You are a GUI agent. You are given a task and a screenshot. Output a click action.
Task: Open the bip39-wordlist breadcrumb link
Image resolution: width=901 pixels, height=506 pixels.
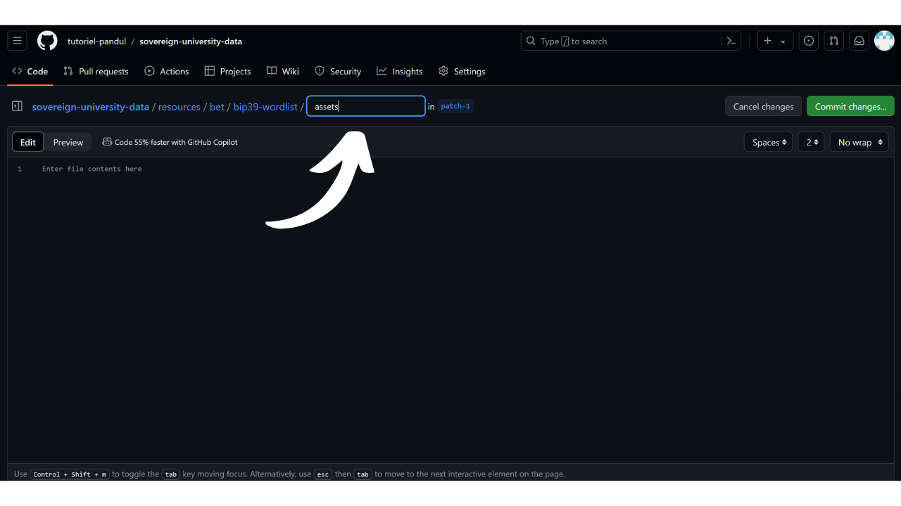265,107
